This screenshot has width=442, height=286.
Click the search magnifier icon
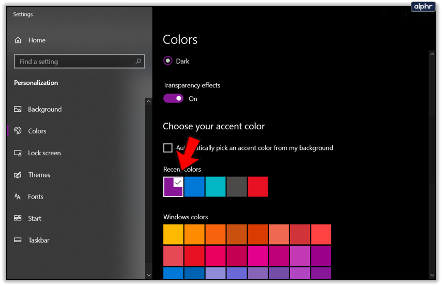click(138, 62)
